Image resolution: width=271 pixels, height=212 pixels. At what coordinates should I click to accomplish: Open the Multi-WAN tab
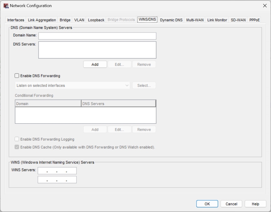pos(195,20)
